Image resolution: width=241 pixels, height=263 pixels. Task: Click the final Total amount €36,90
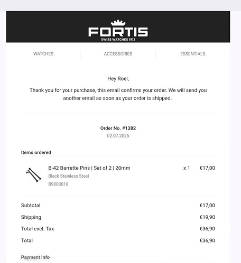point(207,240)
